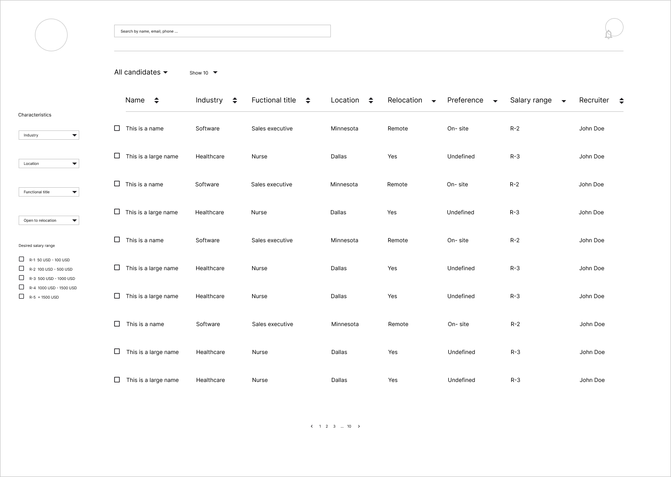Check R-1 50 USD - 100 USD
The width and height of the screenshot is (671, 477).
pyautogui.click(x=21, y=259)
